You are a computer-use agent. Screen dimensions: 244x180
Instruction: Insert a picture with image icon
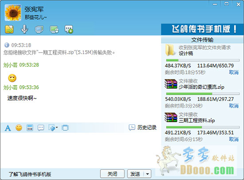(30, 128)
